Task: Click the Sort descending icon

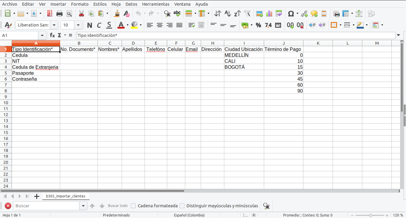Action: click(237, 13)
